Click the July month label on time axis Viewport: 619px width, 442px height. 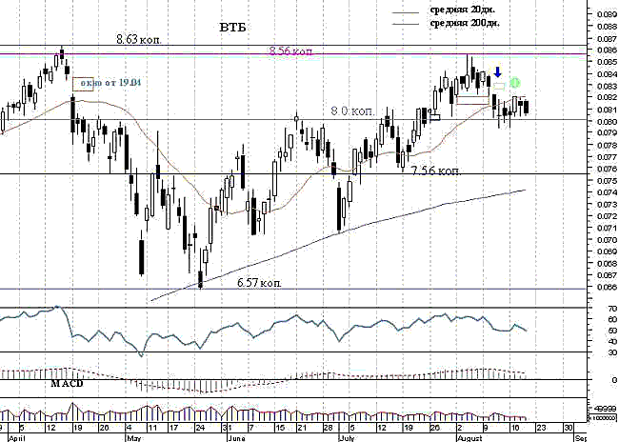[x=347, y=438]
